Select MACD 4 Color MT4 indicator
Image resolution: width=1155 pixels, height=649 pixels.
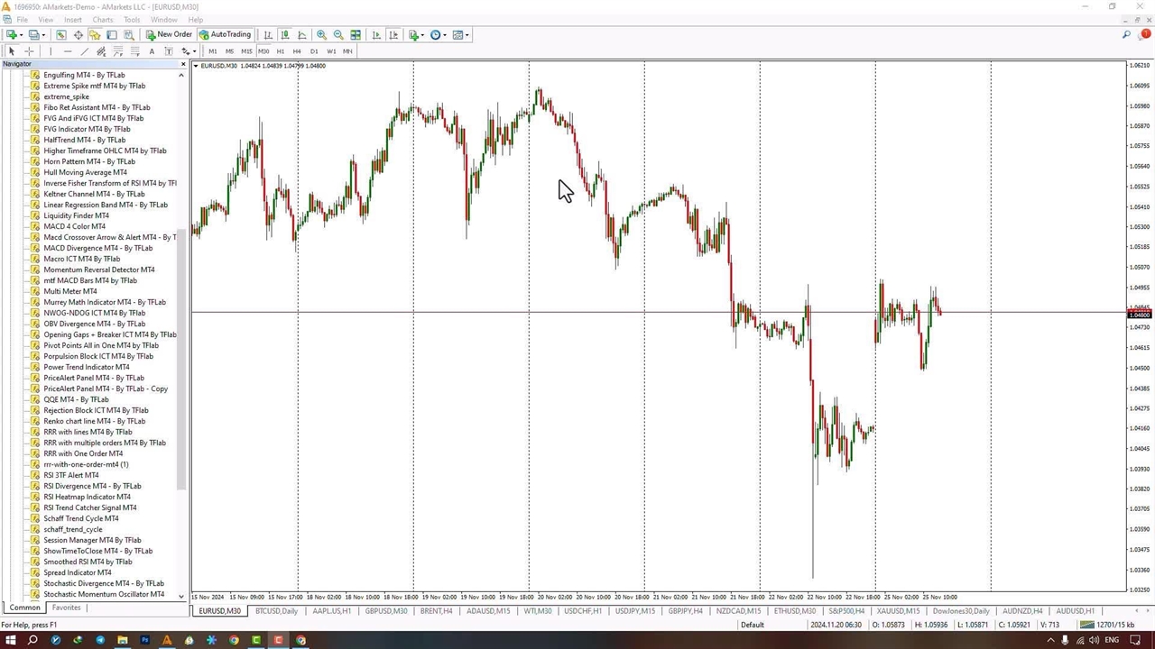click(74, 226)
